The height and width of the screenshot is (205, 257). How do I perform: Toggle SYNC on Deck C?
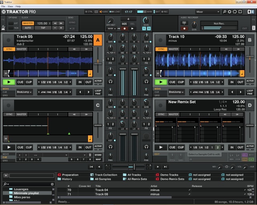(x=9, y=114)
